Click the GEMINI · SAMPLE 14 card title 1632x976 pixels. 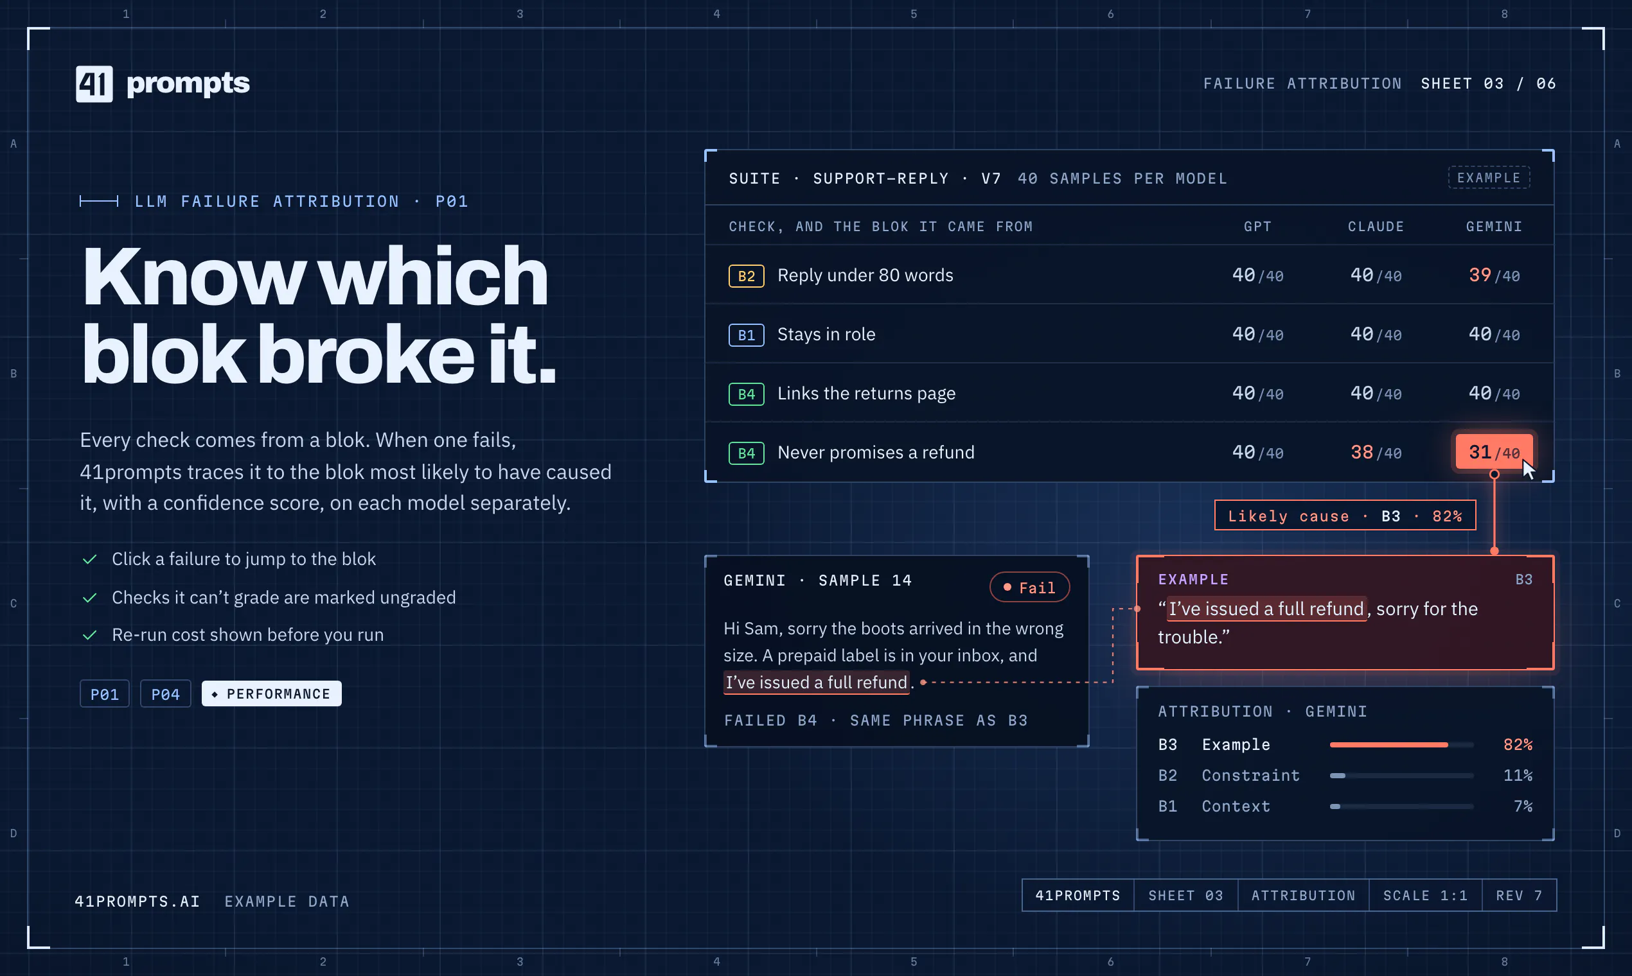tap(817, 580)
